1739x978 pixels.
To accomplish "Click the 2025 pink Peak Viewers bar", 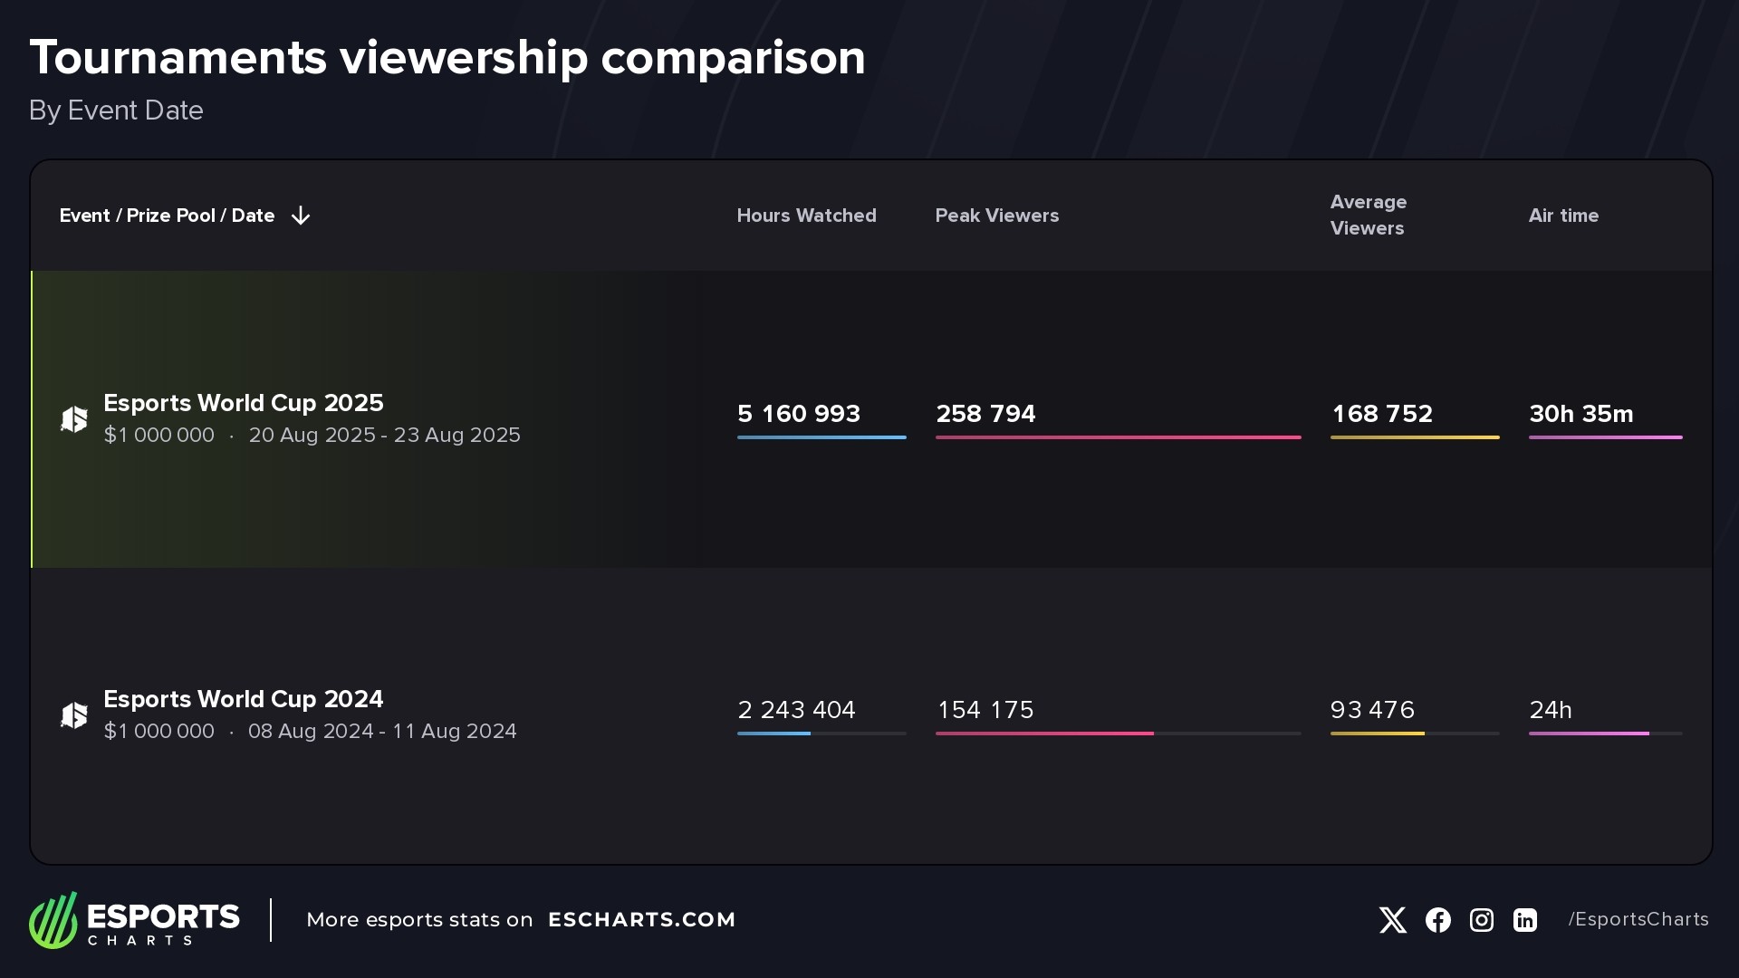I will 1118,437.
